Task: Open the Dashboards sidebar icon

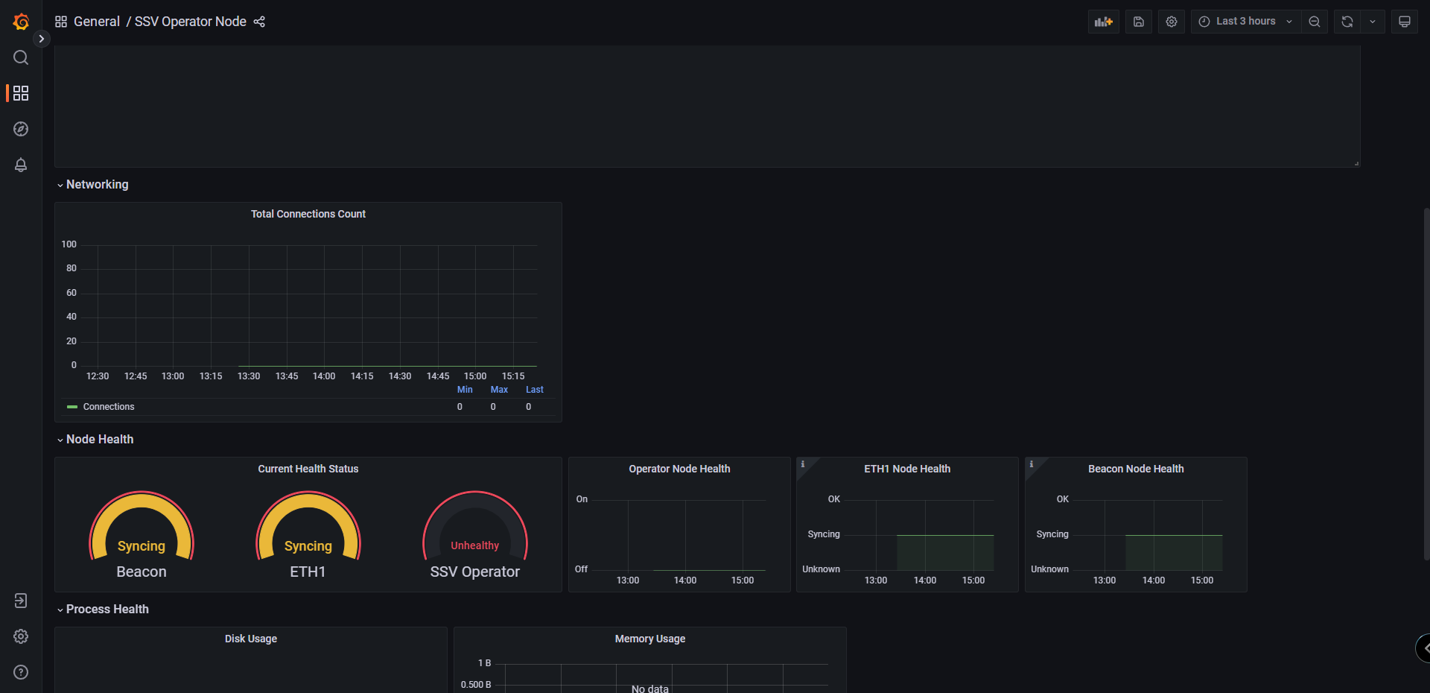Action: click(21, 93)
